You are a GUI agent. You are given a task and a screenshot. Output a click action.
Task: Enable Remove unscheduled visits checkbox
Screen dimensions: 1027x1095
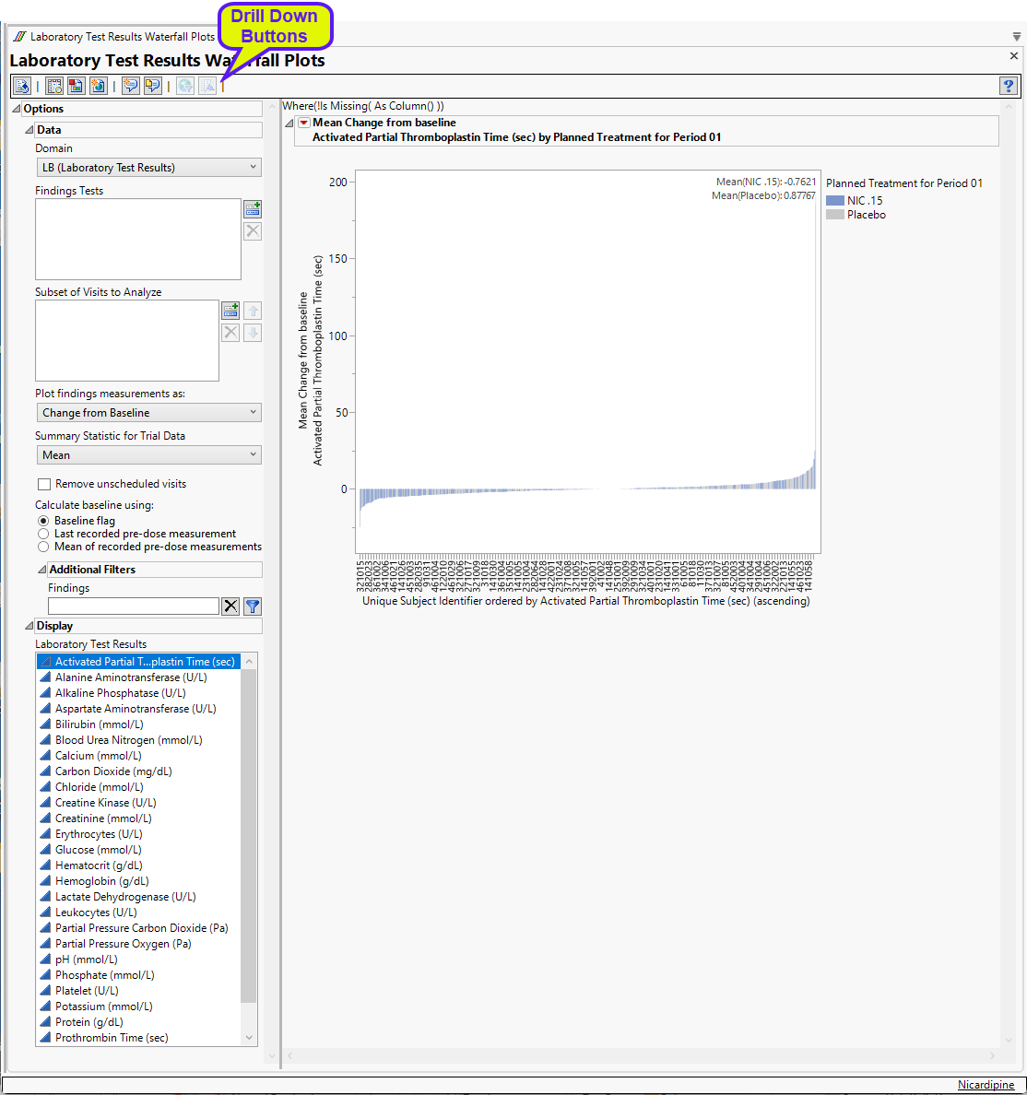coord(43,484)
